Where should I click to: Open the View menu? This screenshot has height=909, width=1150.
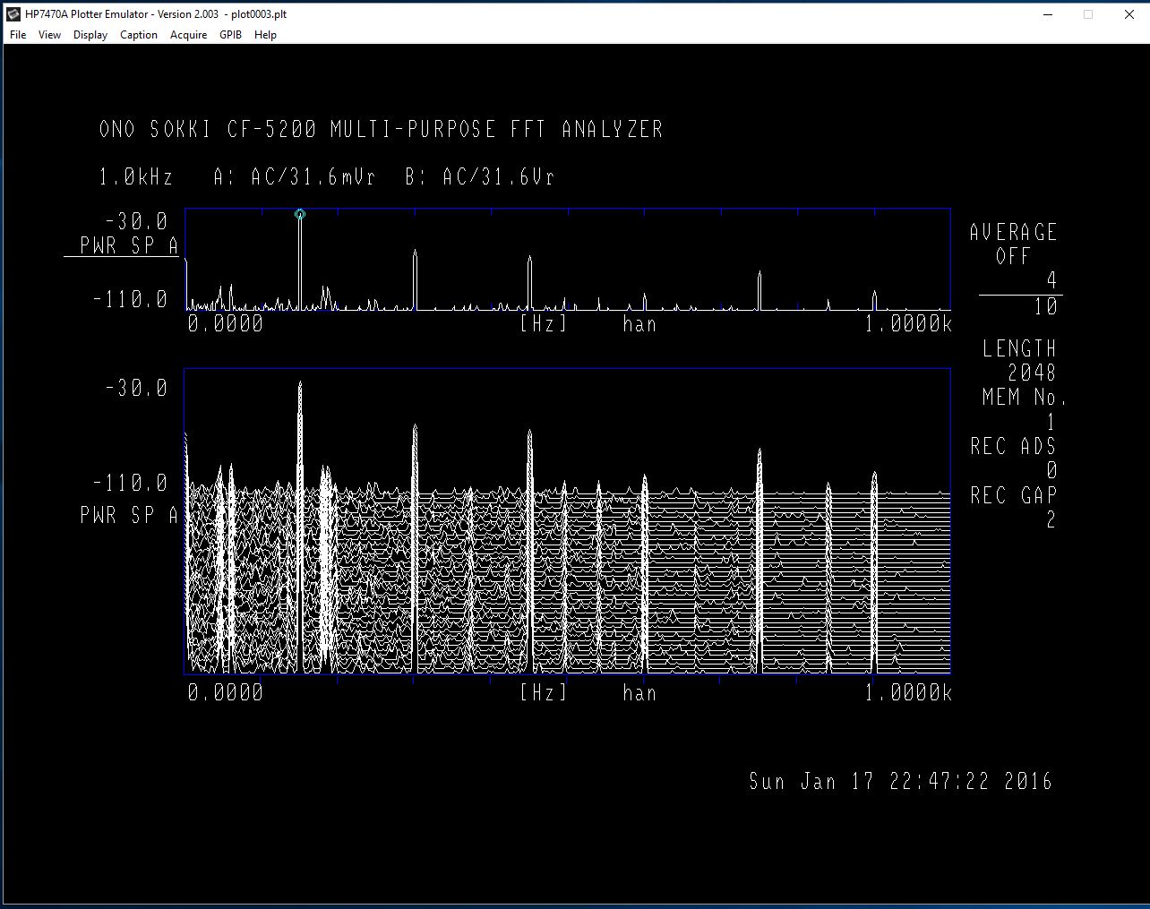50,35
